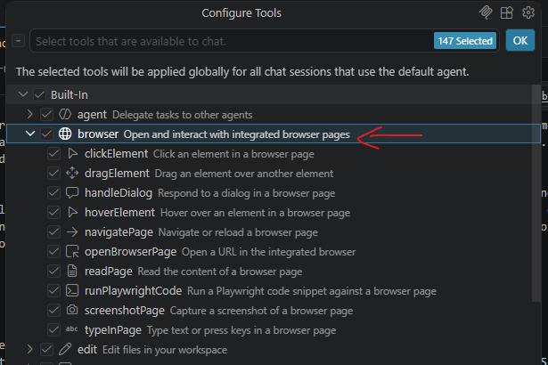This screenshot has width=548, height=365.
Task: Uncheck the handleDialog checkbox
Action: pyautogui.click(x=53, y=192)
